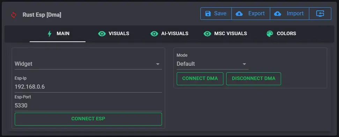Click the Rust Esp [Dma] title text
The width and height of the screenshot is (339, 137).
(x=42, y=15)
